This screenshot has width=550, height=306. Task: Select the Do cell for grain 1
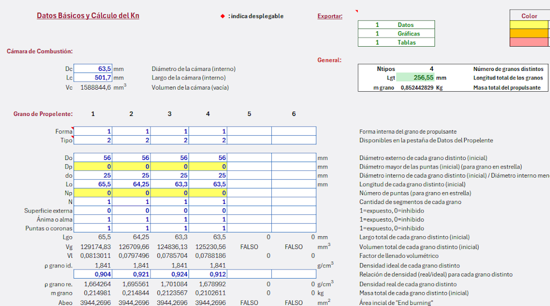(x=93, y=158)
